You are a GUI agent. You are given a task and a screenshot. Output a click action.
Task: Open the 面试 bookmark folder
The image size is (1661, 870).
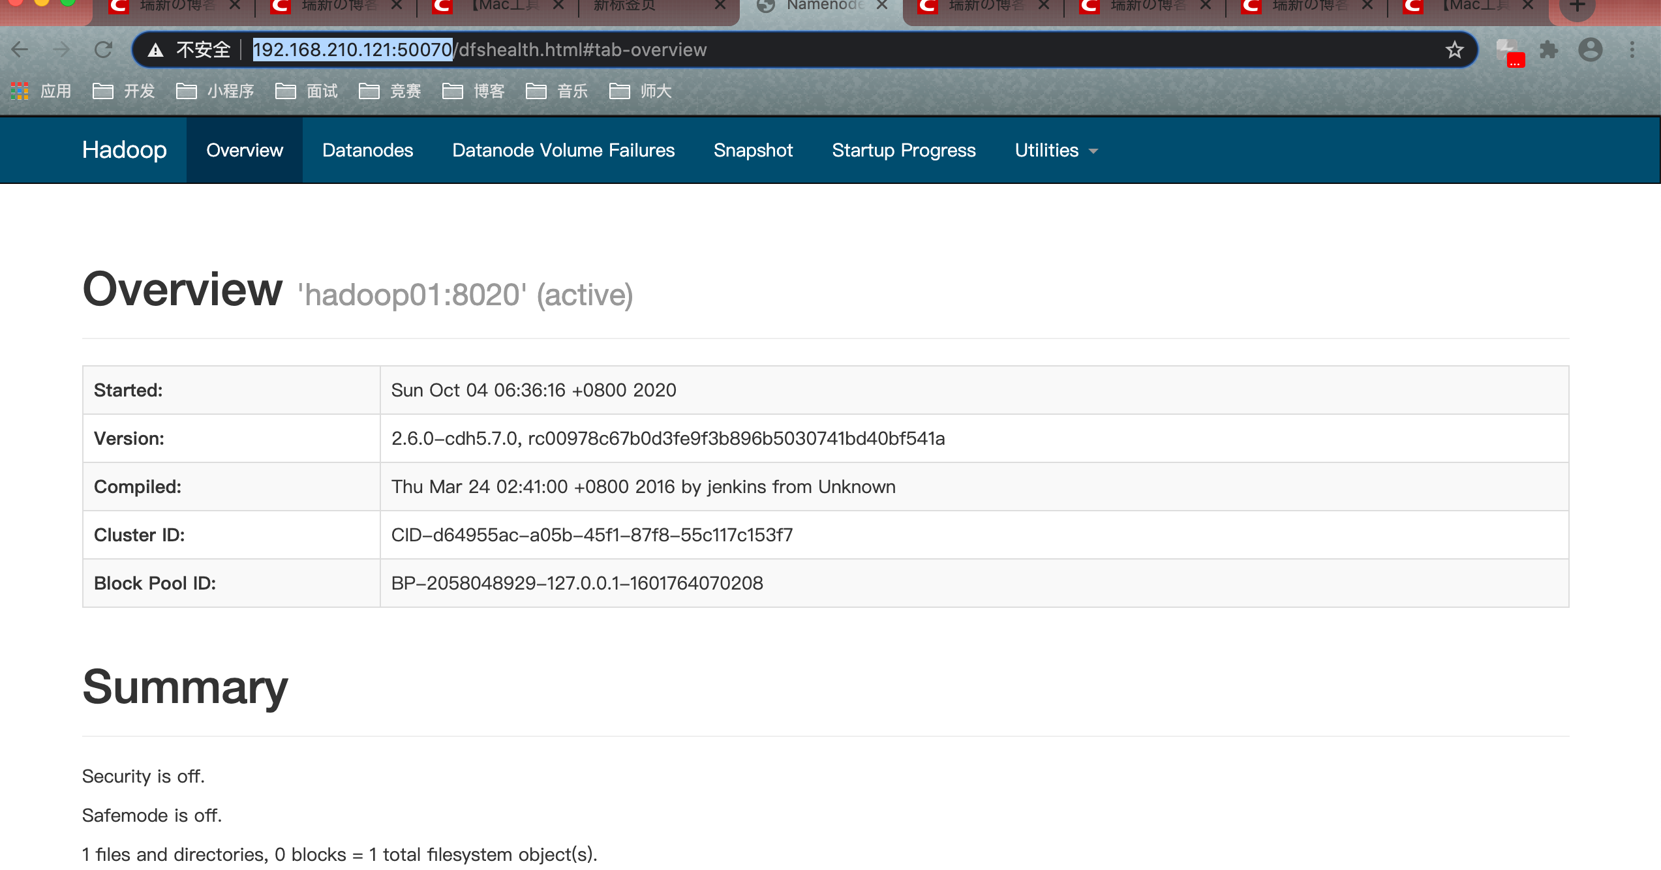point(307,91)
